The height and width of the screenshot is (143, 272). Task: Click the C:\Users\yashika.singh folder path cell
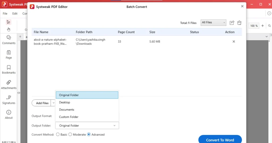tap(90, 42)
